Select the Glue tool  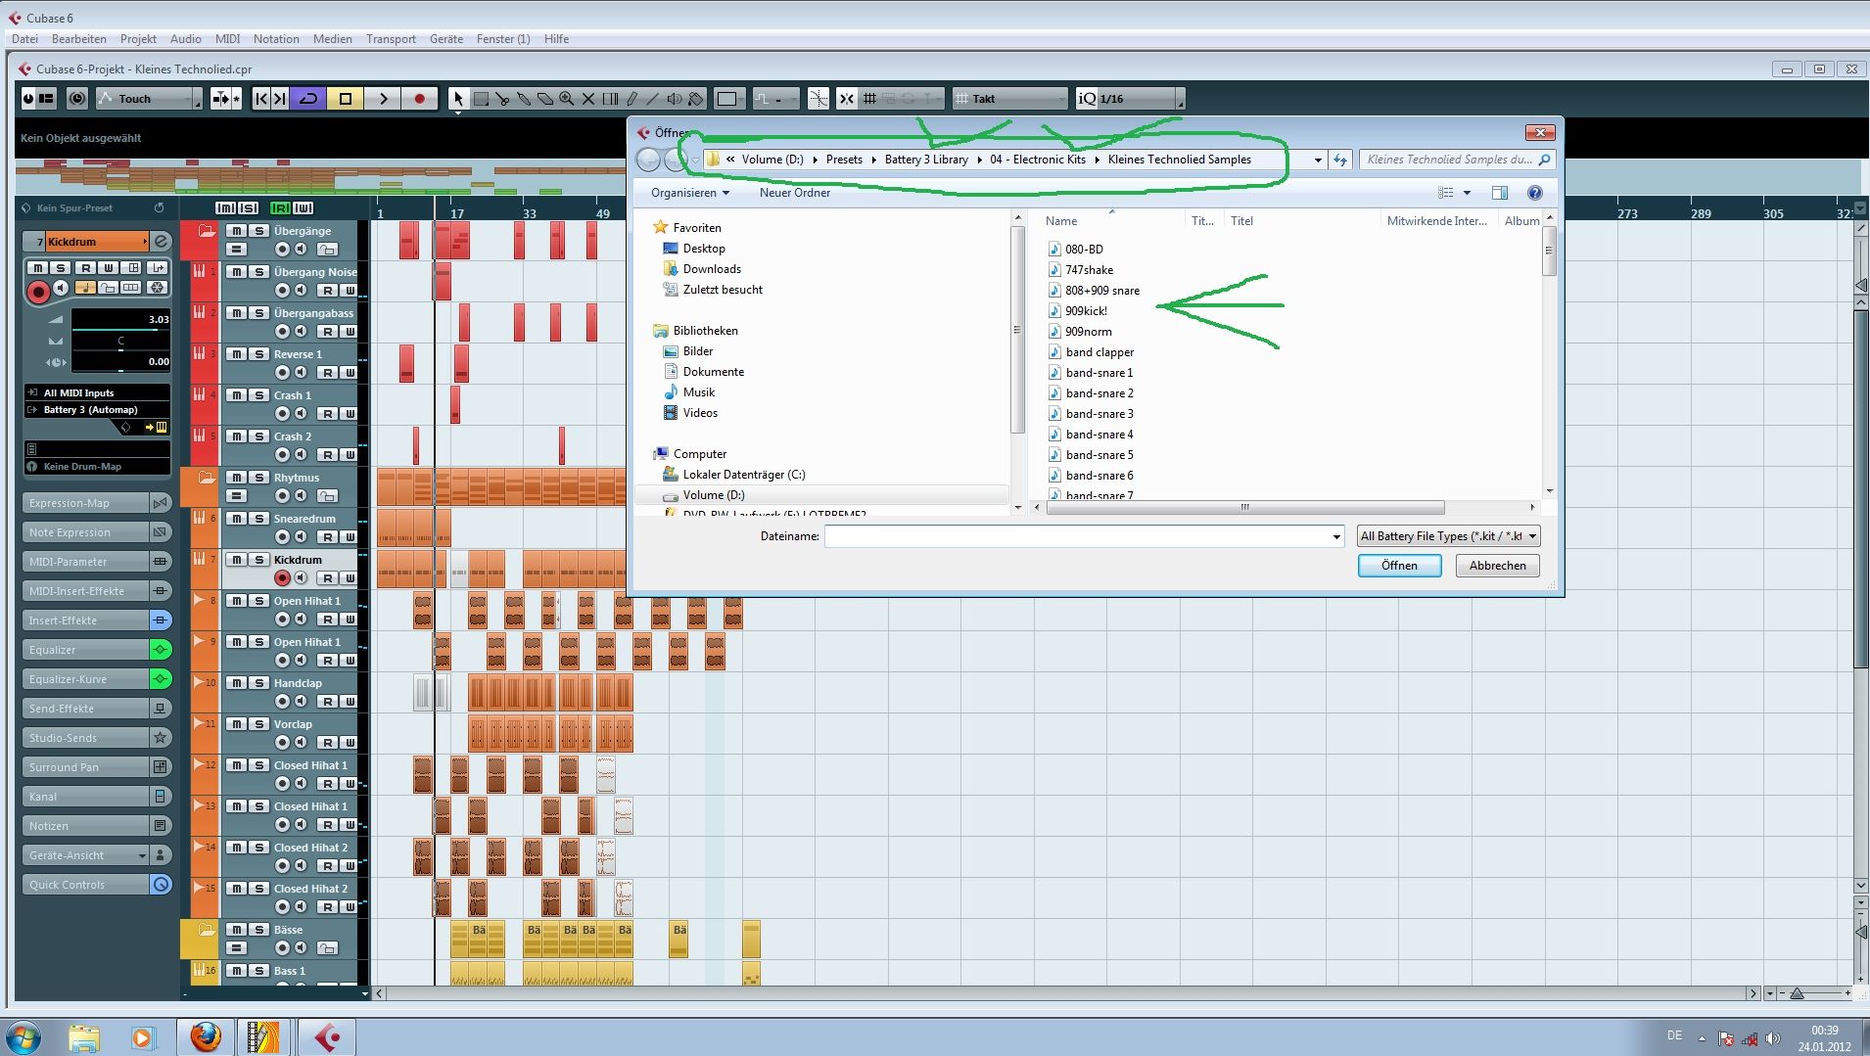(524, 99)
